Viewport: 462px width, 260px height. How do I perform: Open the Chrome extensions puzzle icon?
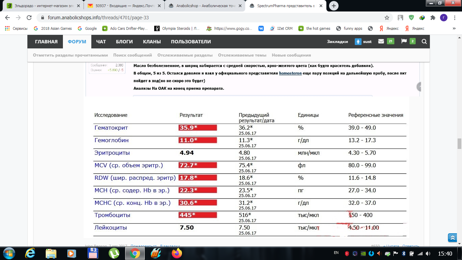click(433, 18)
